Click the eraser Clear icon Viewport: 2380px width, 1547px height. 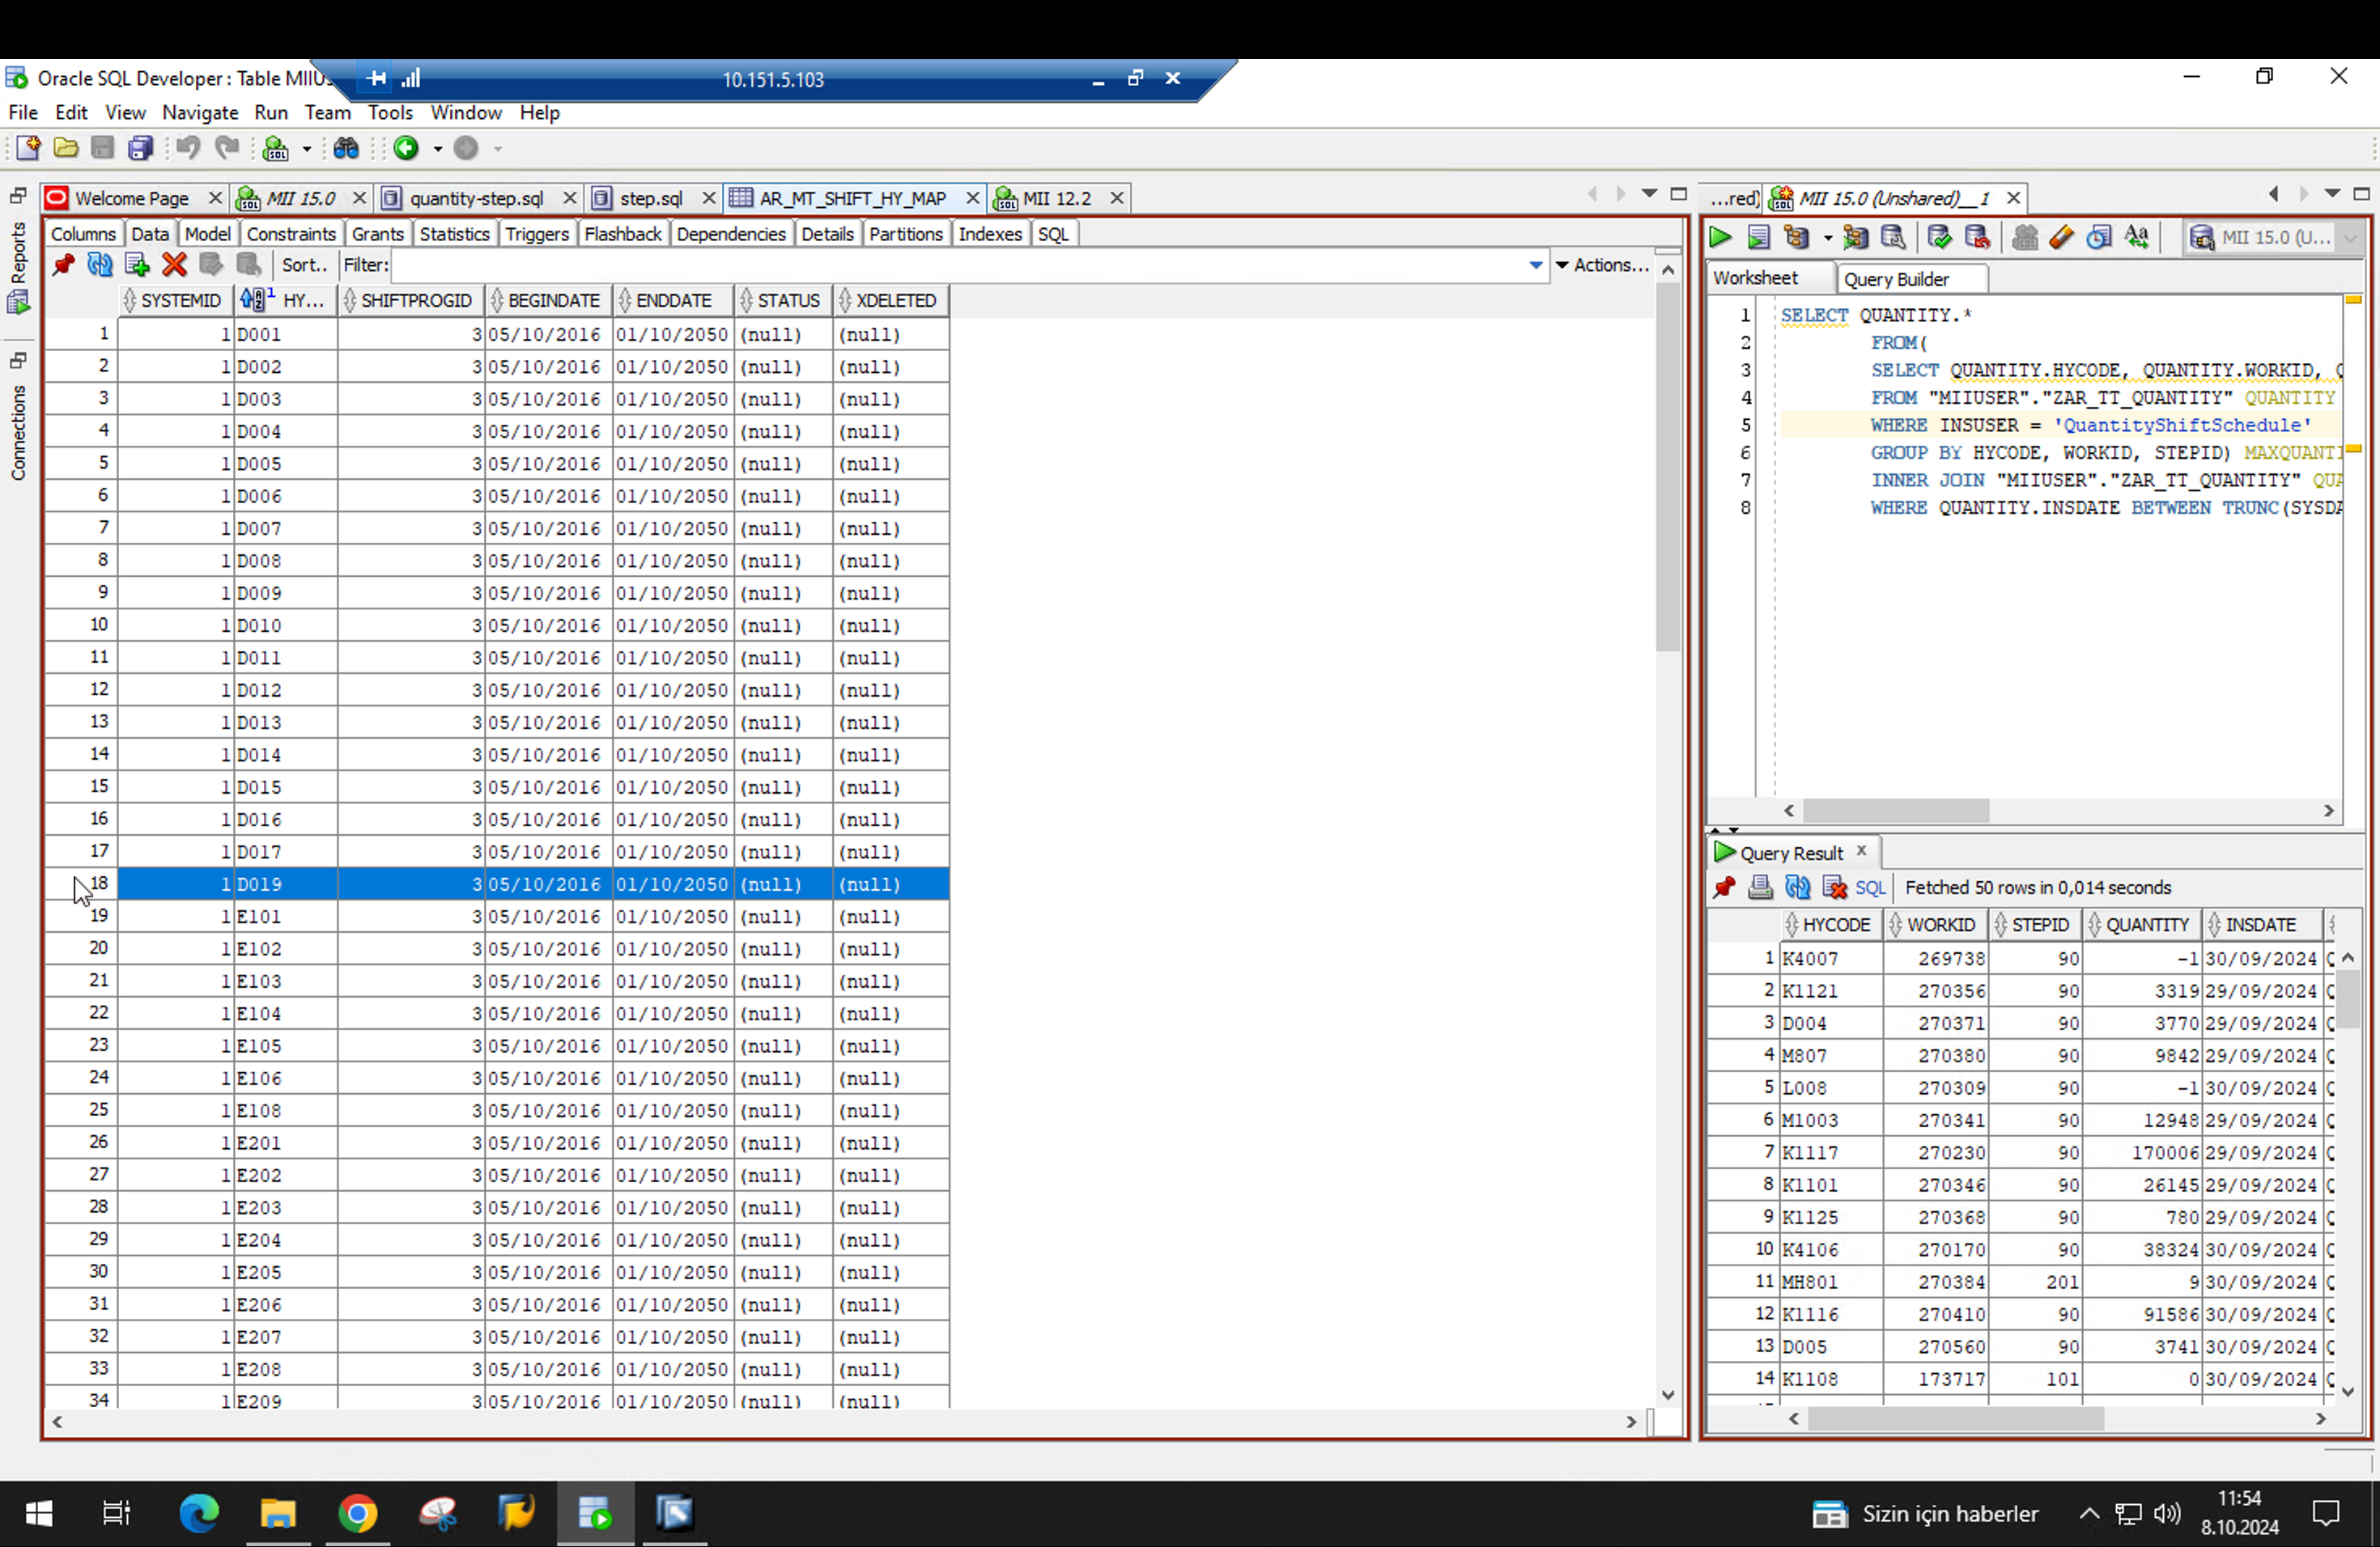[2061, 237]
